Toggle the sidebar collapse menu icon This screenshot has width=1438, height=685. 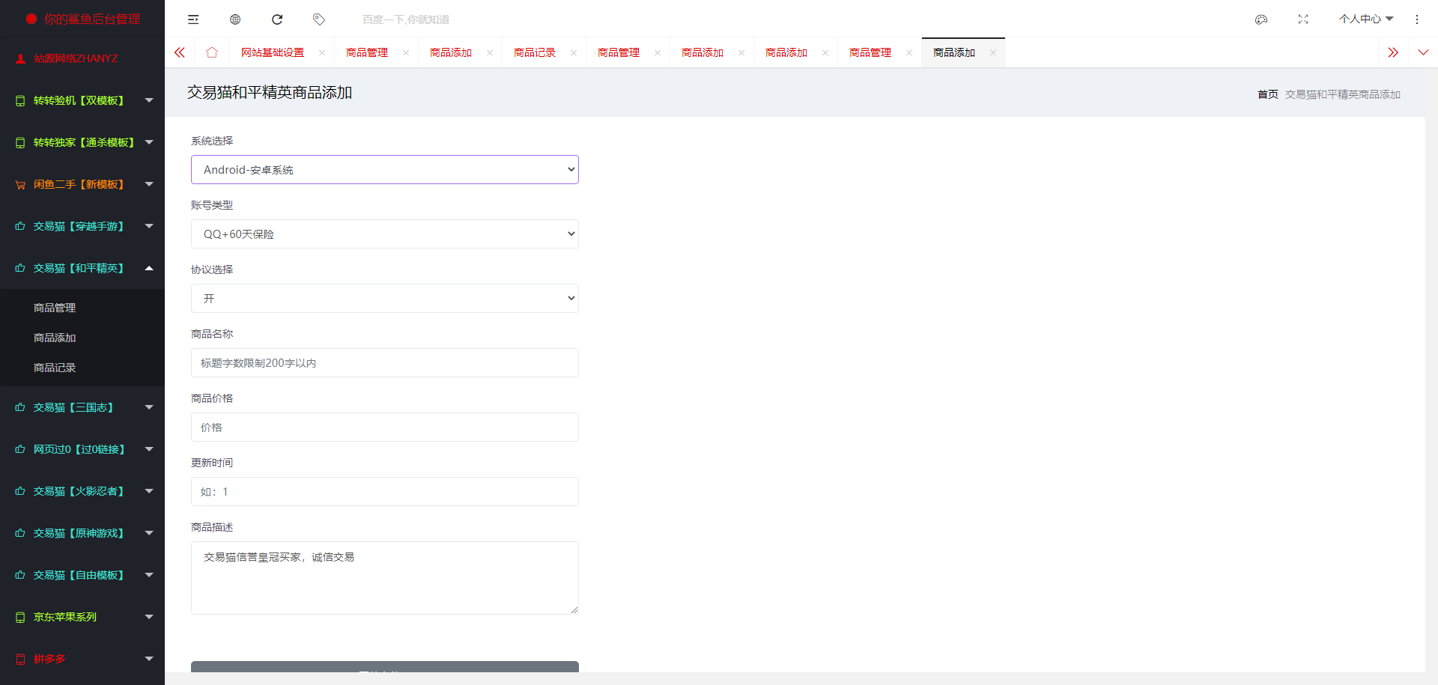pos(193,19)
